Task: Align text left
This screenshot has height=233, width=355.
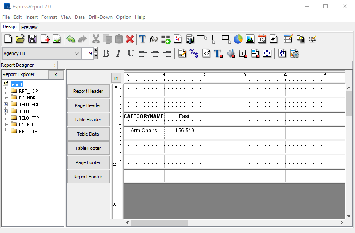Action: point(143,53)
